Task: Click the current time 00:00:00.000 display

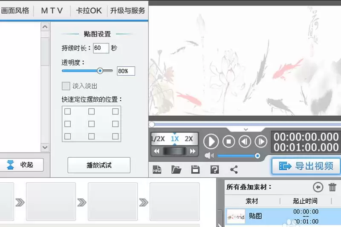Action: pos(306,137)
